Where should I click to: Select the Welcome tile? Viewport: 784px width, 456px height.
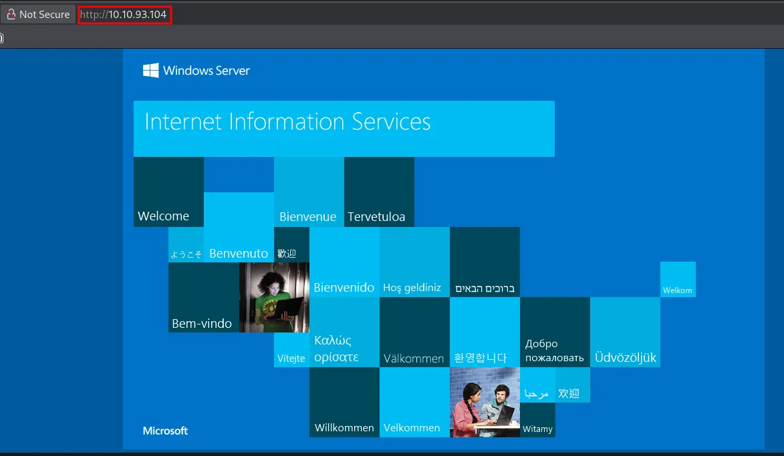click(x=168, y=192)
